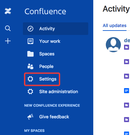Open search with the magnifier icon

tap(8, 28)
